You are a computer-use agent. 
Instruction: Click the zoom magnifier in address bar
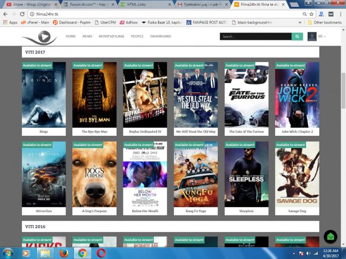[304, 14]
